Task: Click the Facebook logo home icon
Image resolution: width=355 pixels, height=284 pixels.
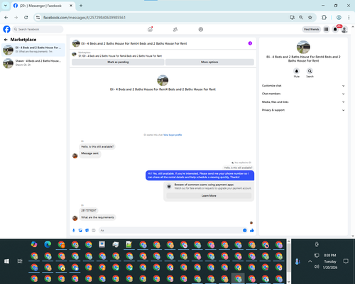Action: pos(6,29)
